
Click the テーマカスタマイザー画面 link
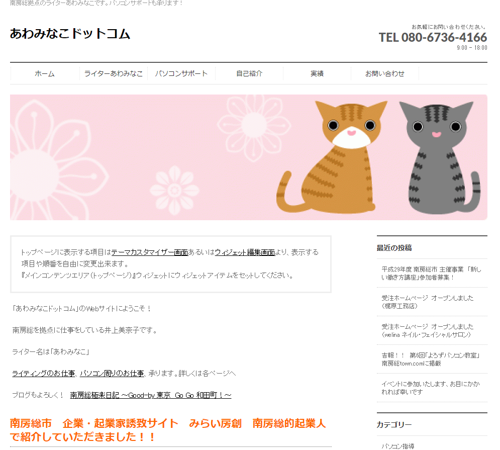[150, 252]
